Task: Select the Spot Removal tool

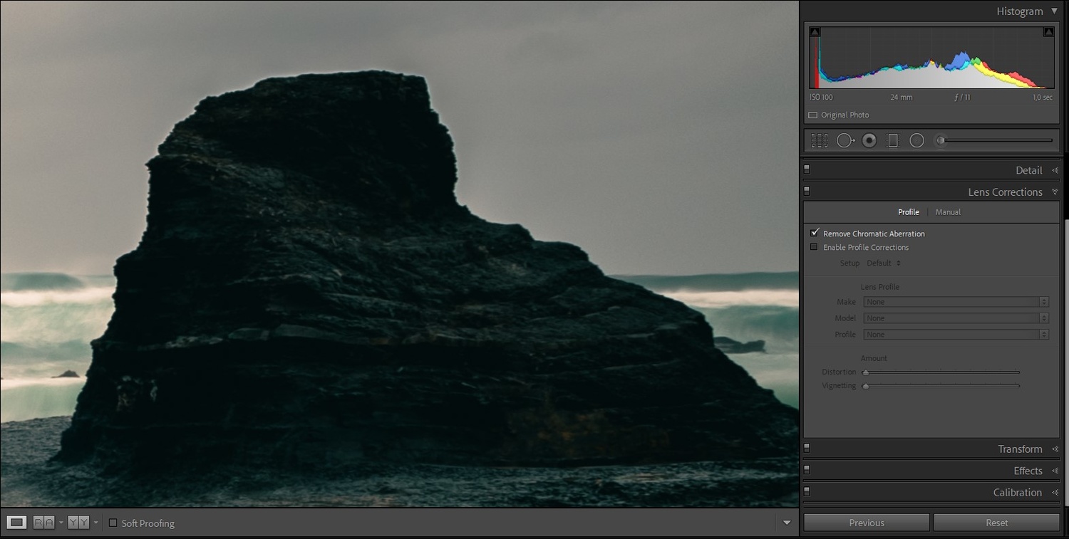Action: 845,141
